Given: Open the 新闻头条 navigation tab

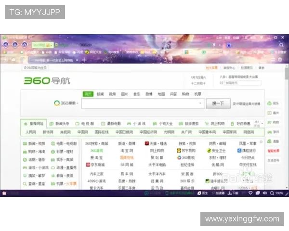Looking at the screenshot, I should click(x=60, y=124).
